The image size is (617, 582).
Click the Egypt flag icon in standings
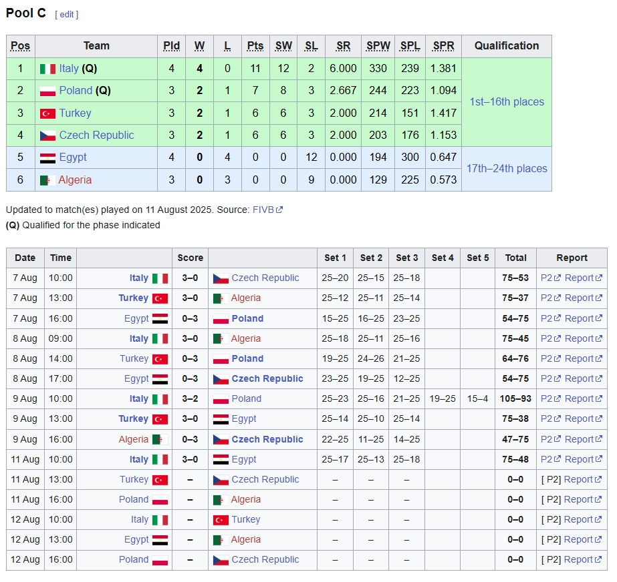47,158
